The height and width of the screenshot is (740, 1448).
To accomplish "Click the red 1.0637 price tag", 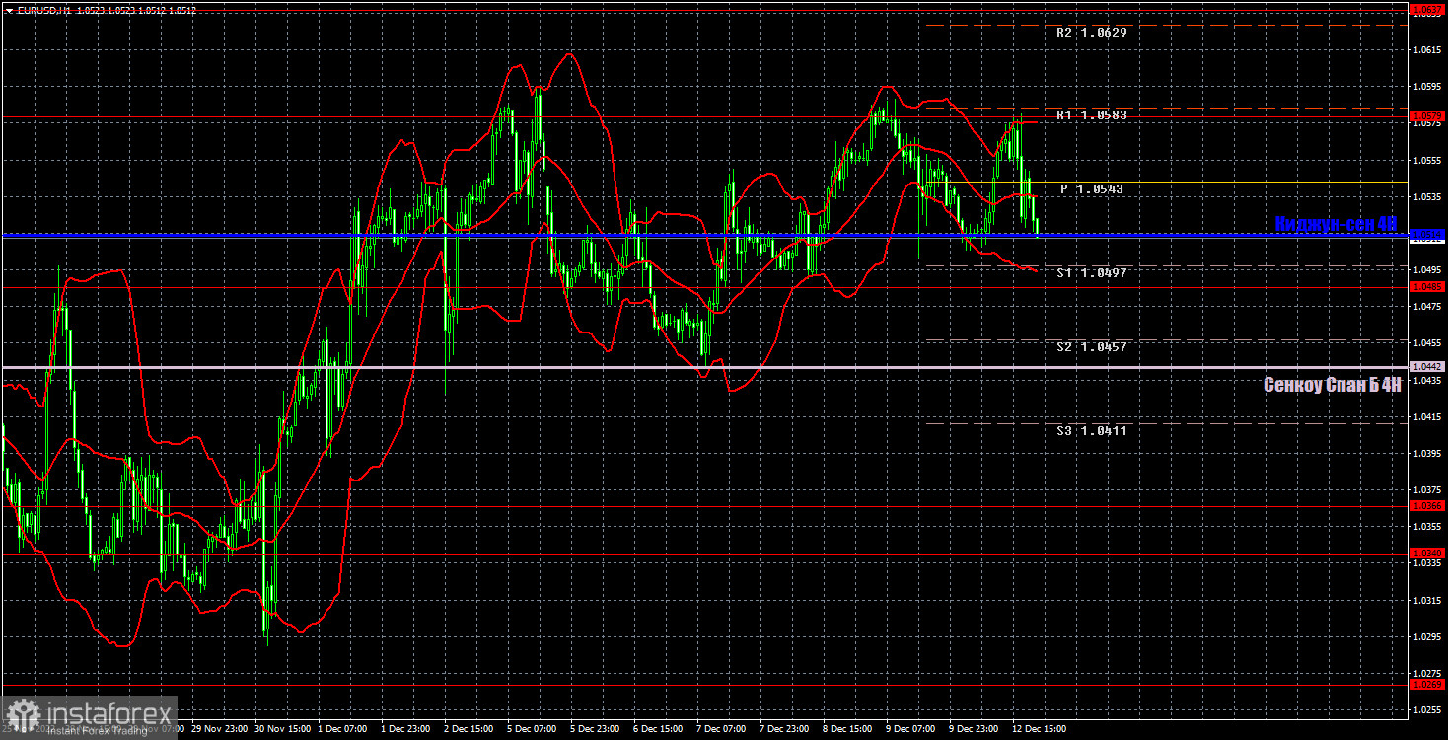I will (x=1427, y=9).
